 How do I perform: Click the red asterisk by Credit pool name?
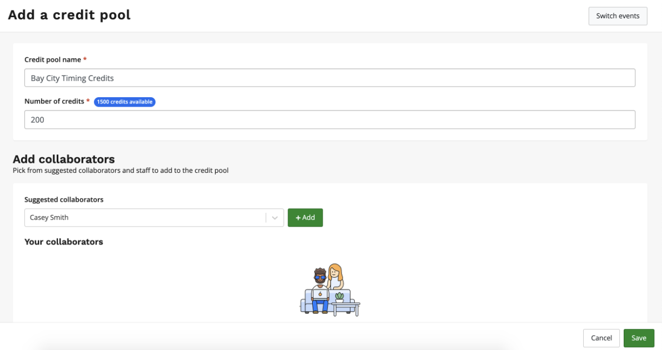pyautogui.click(x=85, y=59)
